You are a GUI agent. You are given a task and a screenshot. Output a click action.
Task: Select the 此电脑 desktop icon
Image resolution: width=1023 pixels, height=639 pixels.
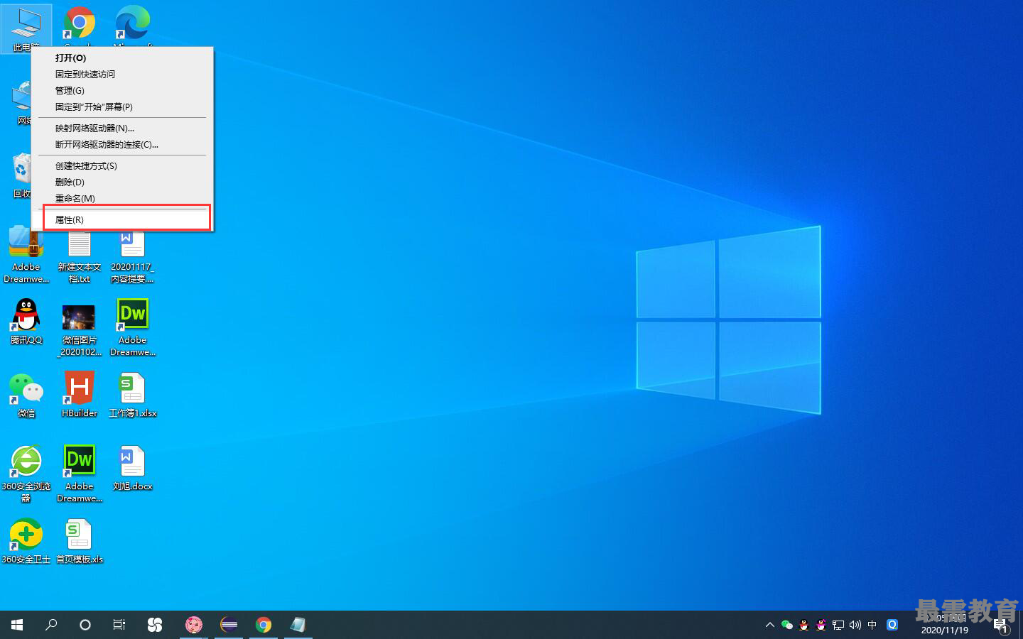(26, 28)
